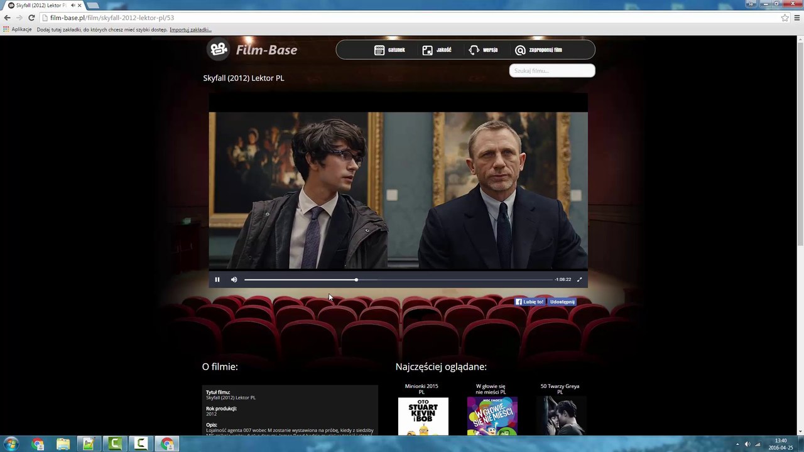804x452 pixels.
Task: Open the green Camtasia taskbar icon
Action: [x=115, y=444]
